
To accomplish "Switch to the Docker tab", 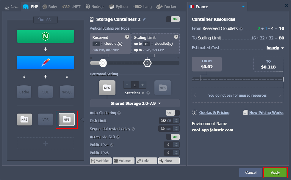I will 166,6.
